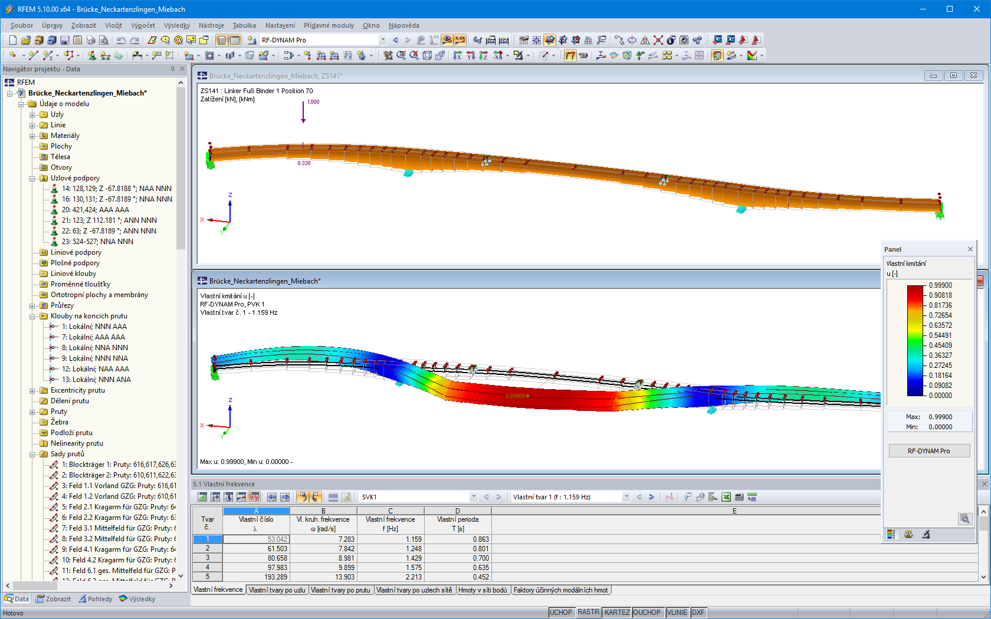Select the 1.159 frequency cell in the table
This screenshot has width=991, height=619.
click(391, 539)
